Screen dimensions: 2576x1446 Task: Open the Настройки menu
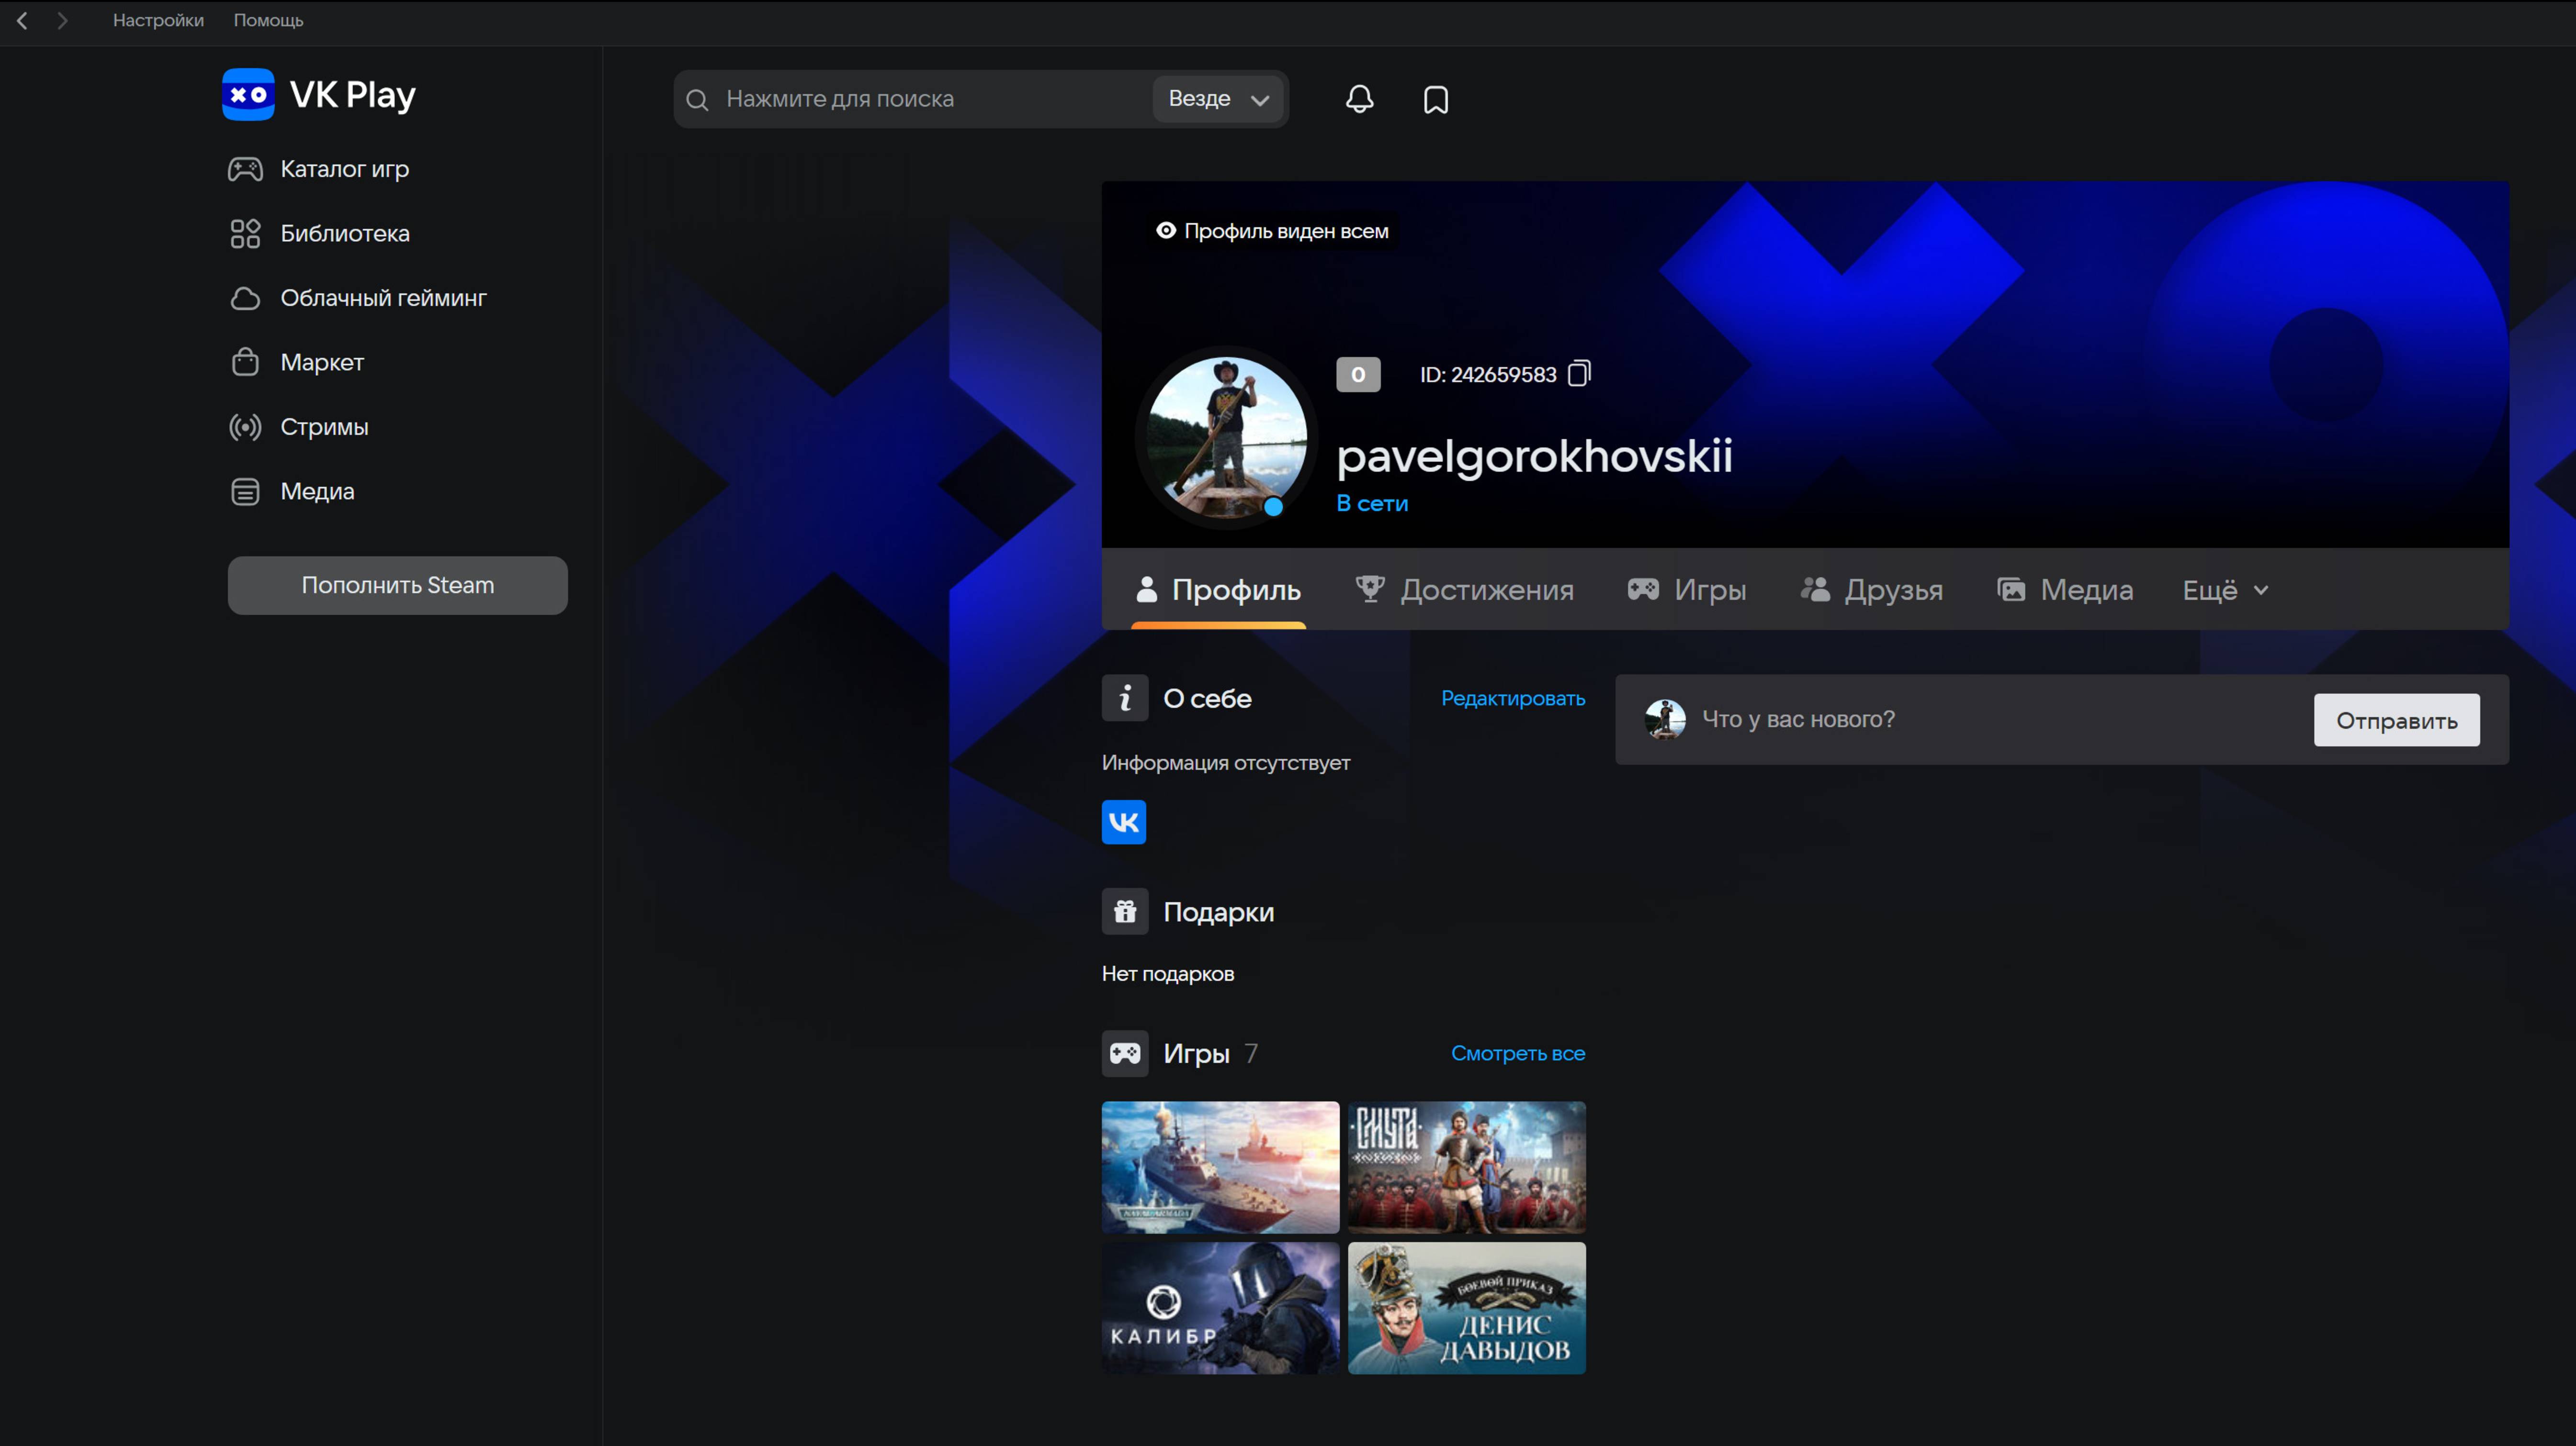pos(158,20)
